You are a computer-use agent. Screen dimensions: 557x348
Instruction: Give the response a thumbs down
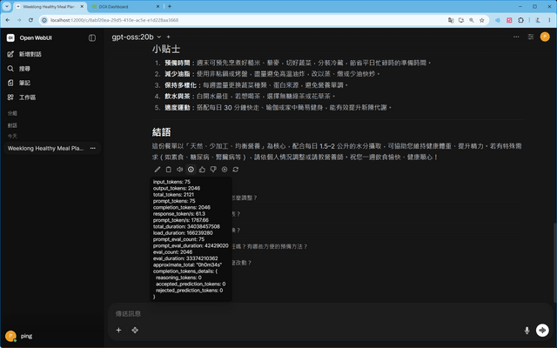coord(213,170)
